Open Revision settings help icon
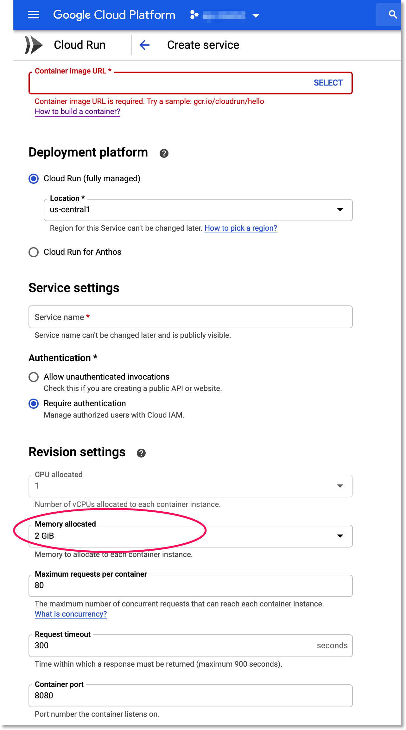The image size is (406, 730). point(141,453)
